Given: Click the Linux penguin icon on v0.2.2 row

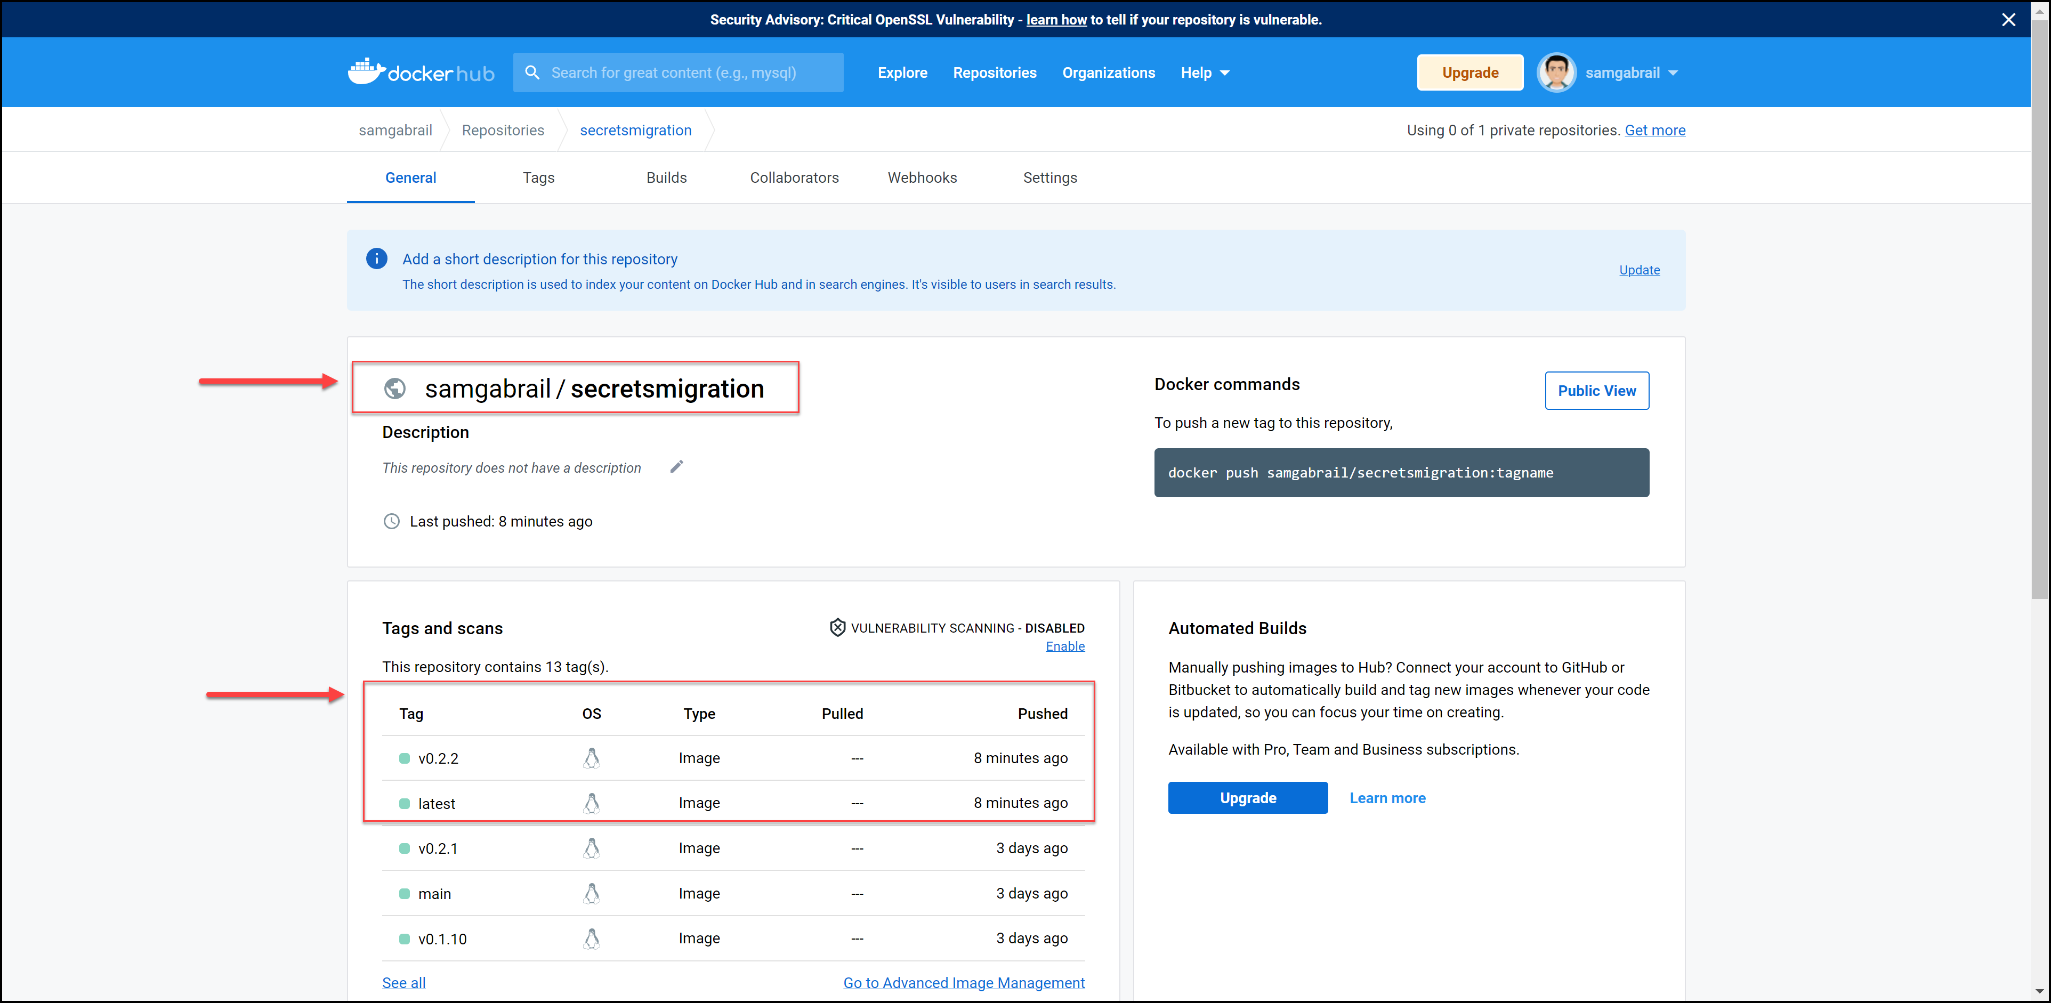Looking at the screenshot, I should pyautogui.click(x=592, y=758).
